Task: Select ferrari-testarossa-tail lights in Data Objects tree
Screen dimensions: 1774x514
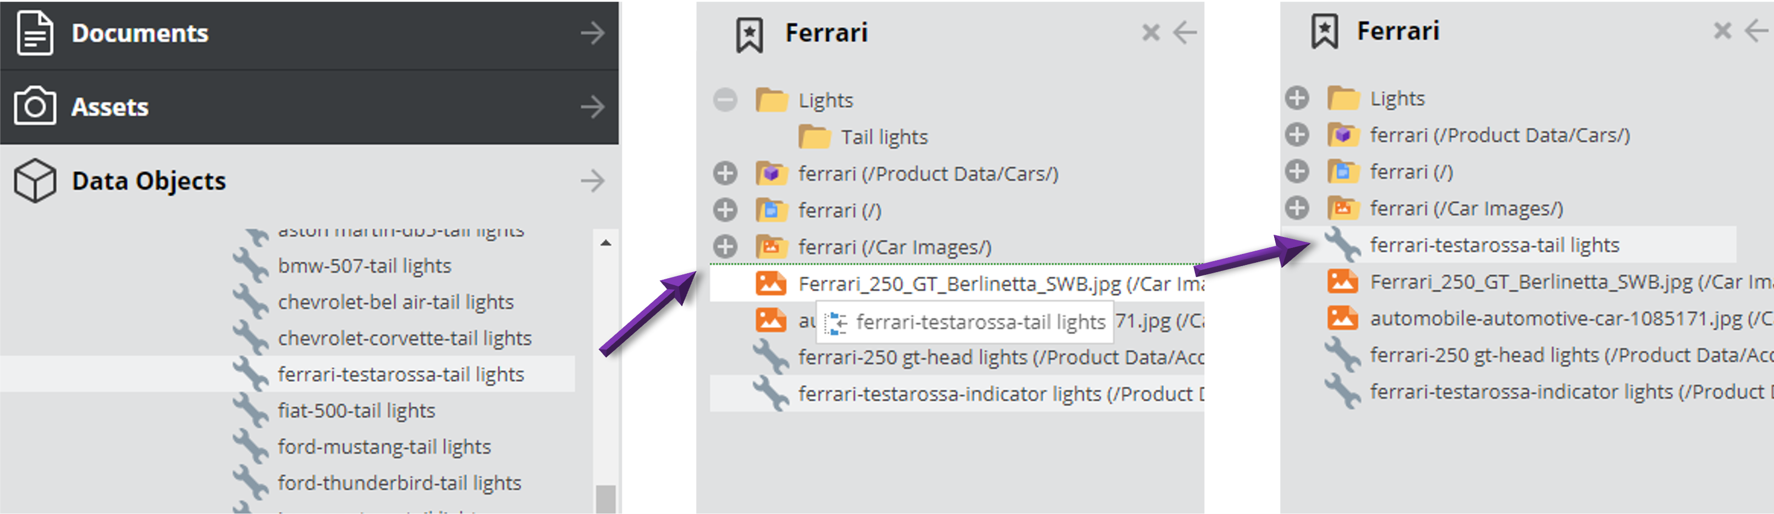Action: (401, 374)
